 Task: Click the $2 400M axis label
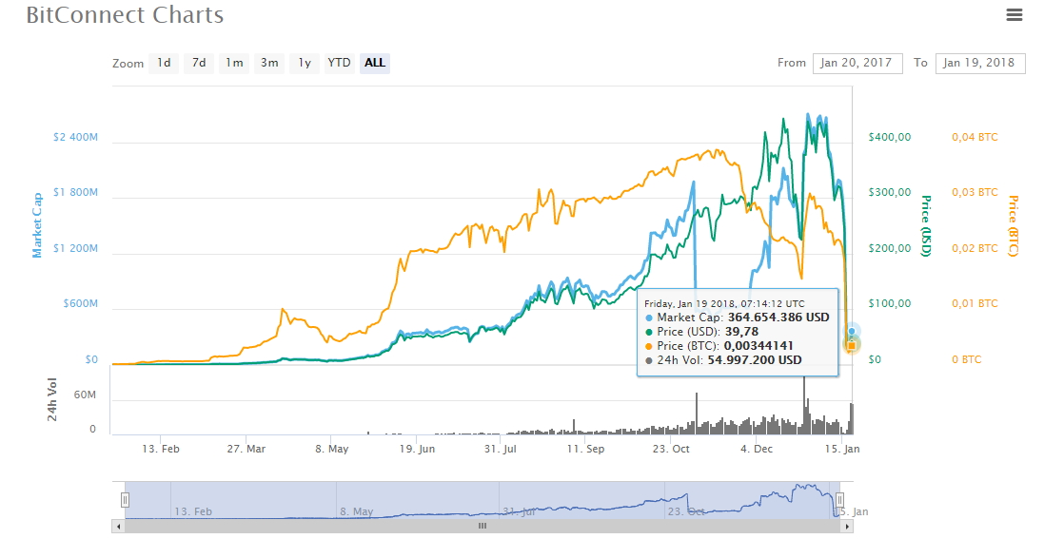(x=75, y=137)
